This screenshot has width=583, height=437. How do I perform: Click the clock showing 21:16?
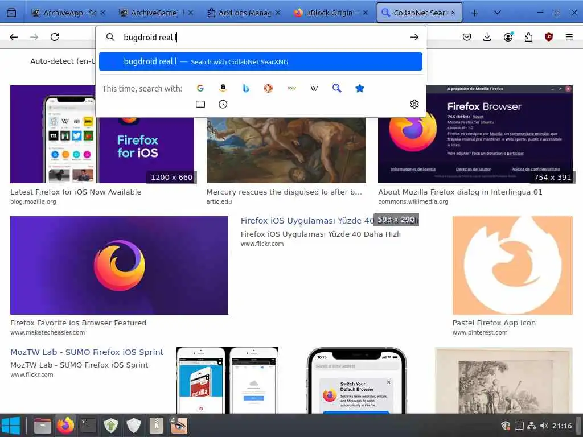point(562,426)
